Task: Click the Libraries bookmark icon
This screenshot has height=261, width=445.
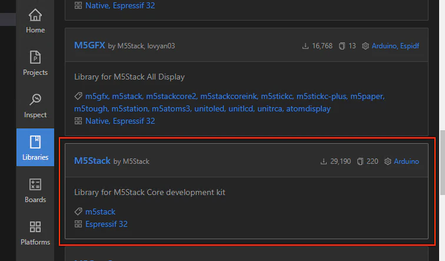Action: click(x=35, y=142)
